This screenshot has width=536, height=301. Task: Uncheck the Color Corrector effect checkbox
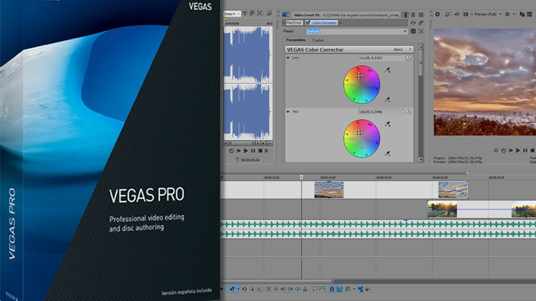pyautogui.click(x=308, y=22)
